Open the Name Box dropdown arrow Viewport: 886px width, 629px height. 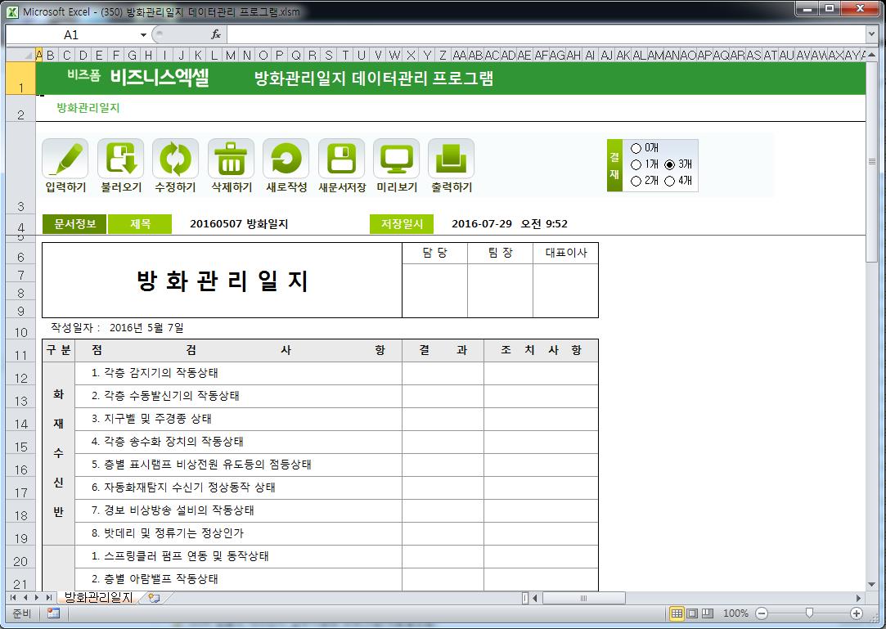143,35
